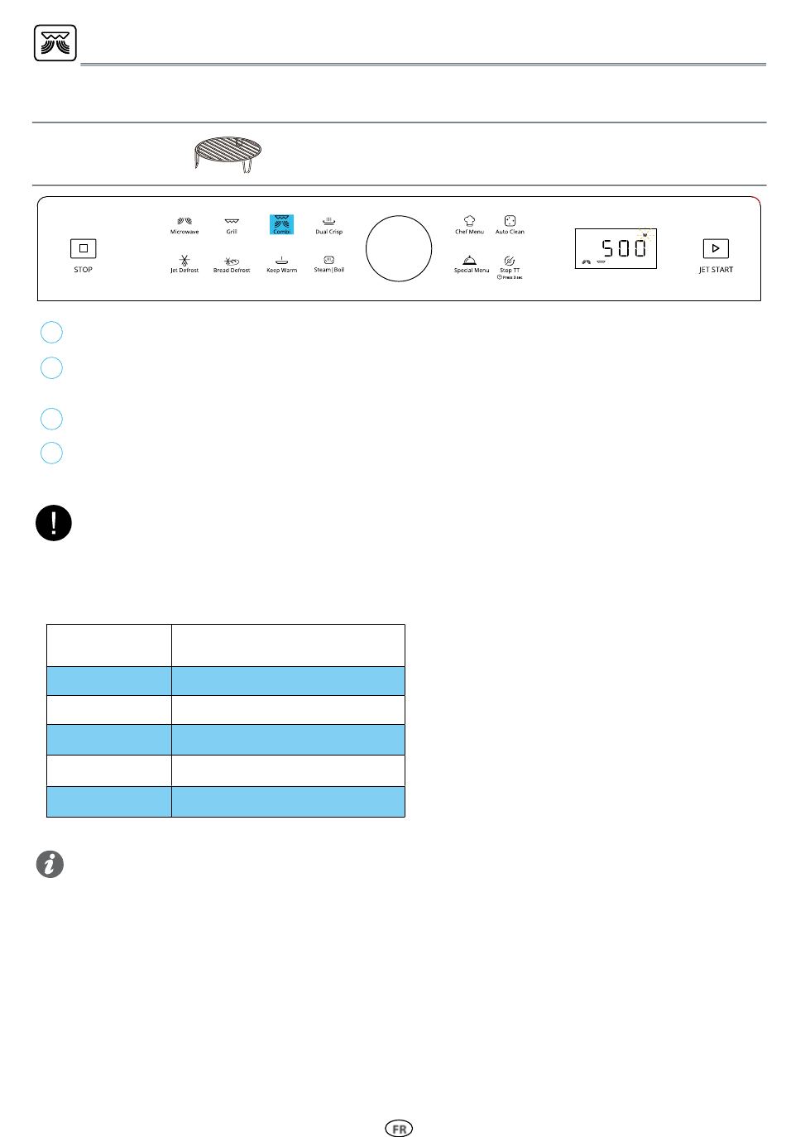Select the Steam | Boil icon

point(328,260)
